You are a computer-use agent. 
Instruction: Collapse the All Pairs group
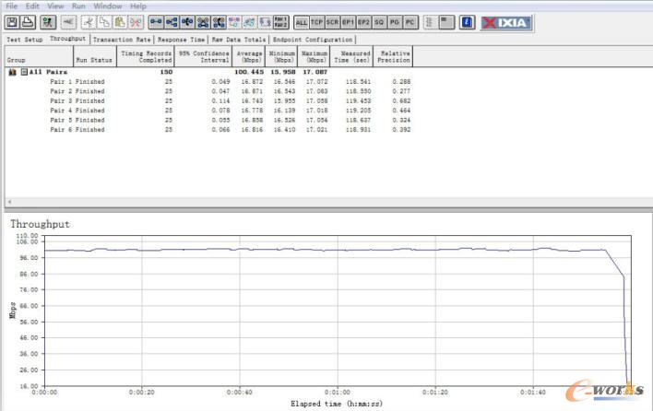[24, 71]
